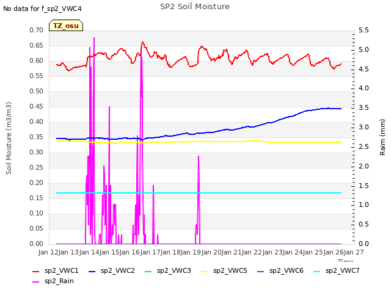The image size is (391, 293).
Task: Click the red sp2_VWC1 legend swatch
Action: (x=36, y=271)
